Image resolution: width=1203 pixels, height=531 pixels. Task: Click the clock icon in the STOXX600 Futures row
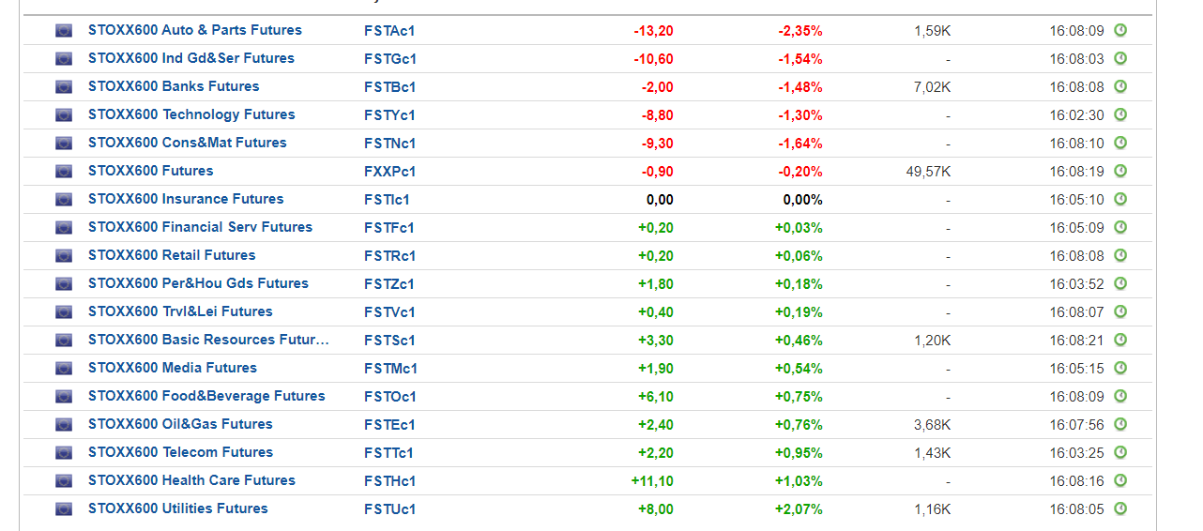click(x=1120, y=171)
